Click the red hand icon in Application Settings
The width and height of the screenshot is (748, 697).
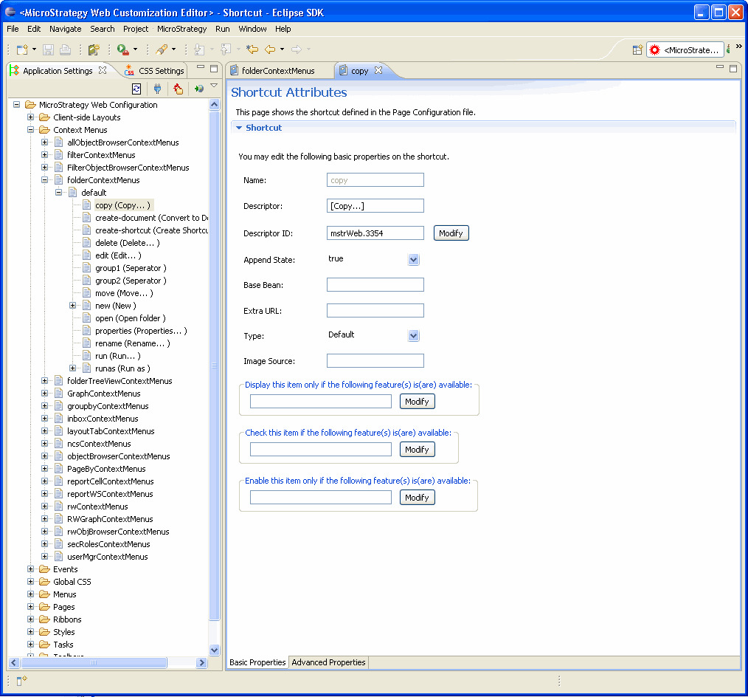pos(179,89)
